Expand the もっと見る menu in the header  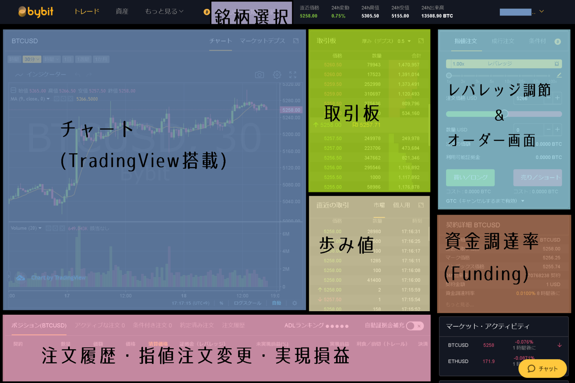tap(164, 11)
